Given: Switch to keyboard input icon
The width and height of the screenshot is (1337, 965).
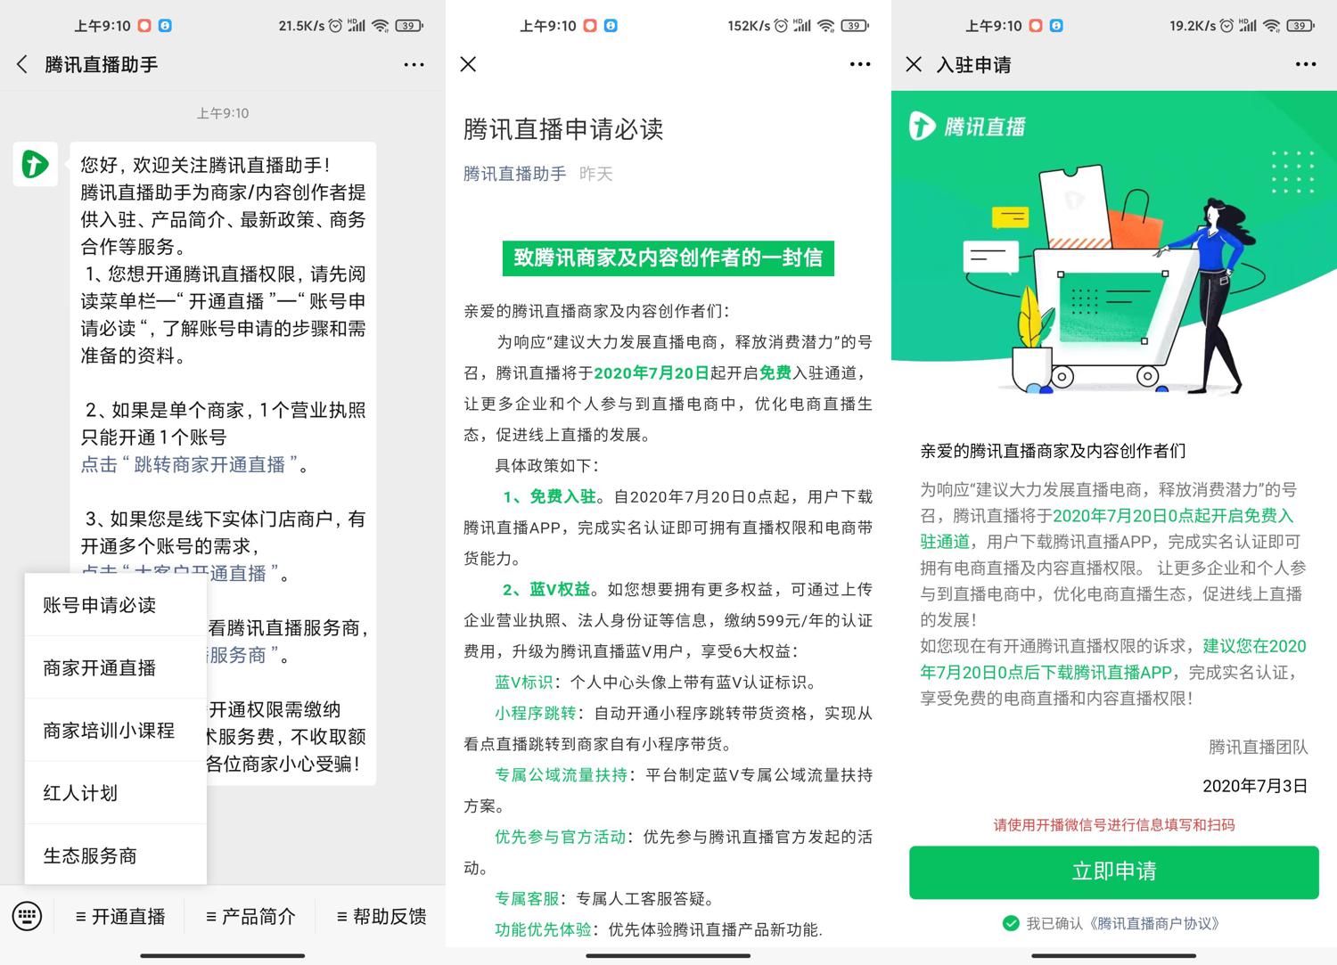Looking at the screenshot, I should click(27, 916).
